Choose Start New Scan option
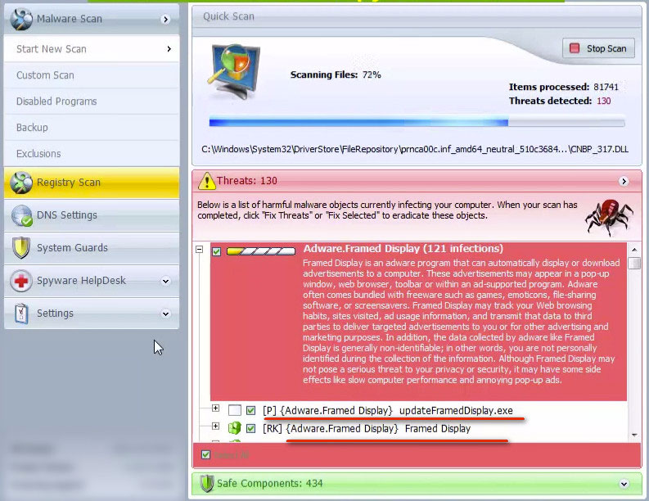The image size is (649, 501). (x=51, y=49)
